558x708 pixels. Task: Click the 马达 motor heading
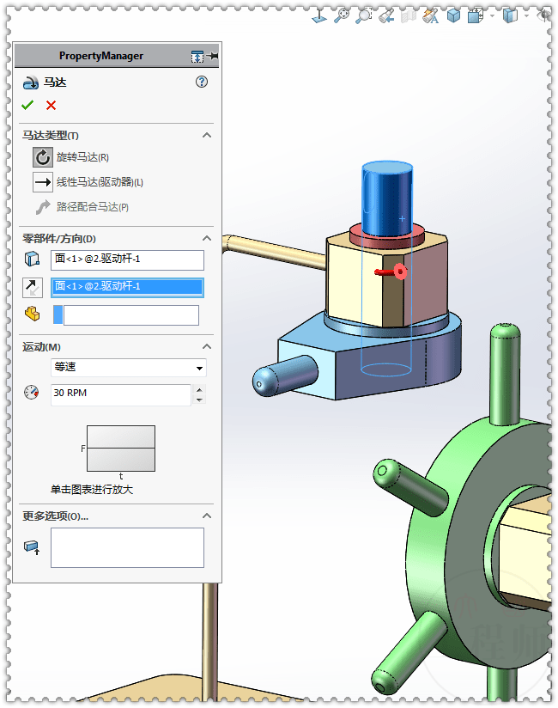click(55, 82)
